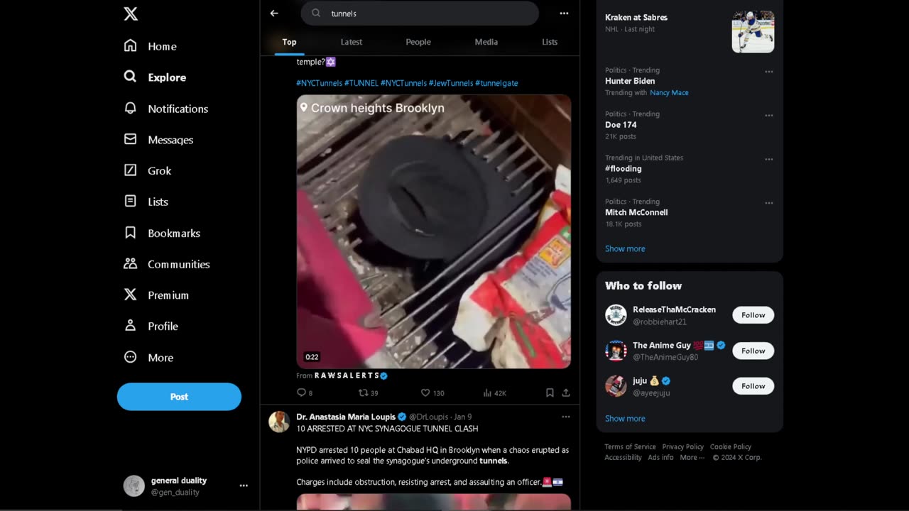Open More circle icon in sidebar
This screenshot has width=909, height=511.
[130, 357]
